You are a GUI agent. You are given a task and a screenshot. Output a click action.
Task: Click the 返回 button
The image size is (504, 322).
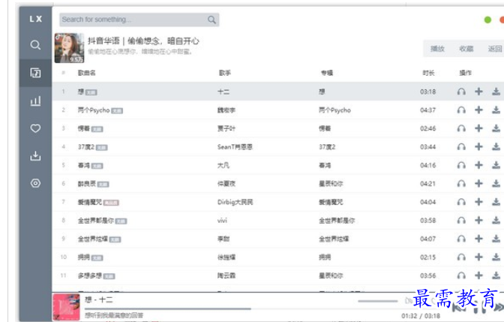[x=495, y=49]
